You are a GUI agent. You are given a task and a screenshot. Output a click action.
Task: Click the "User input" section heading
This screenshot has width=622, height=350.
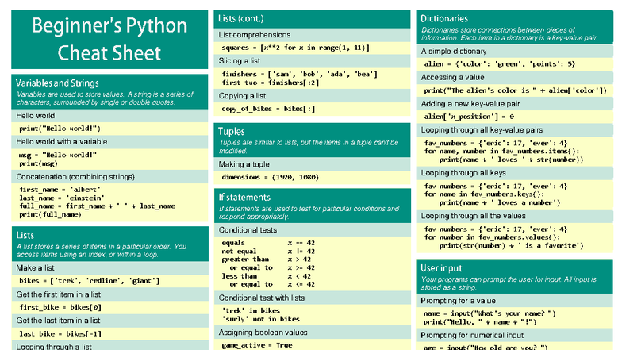pyautogui.click(x=441, y=268)
